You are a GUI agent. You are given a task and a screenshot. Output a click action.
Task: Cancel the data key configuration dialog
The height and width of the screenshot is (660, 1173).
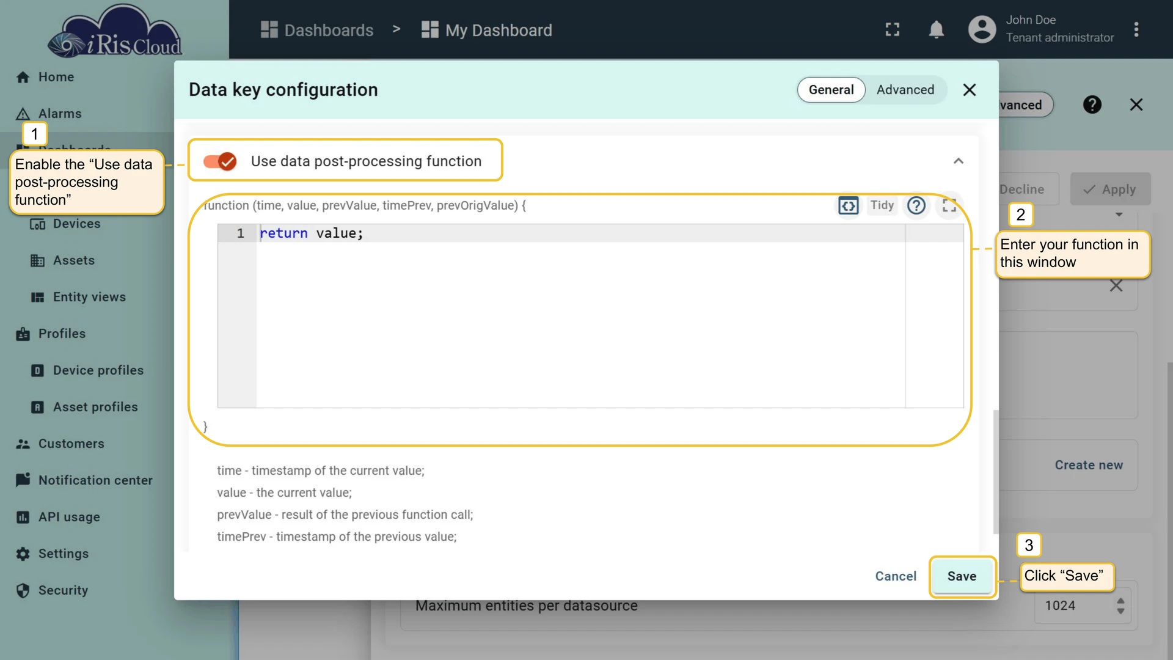(896, 576)
